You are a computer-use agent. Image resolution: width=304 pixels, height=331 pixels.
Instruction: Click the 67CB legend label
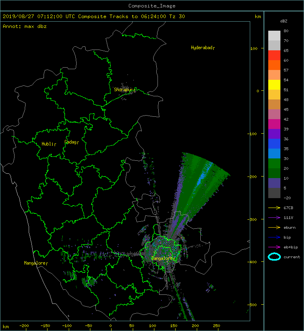point(288,208)
